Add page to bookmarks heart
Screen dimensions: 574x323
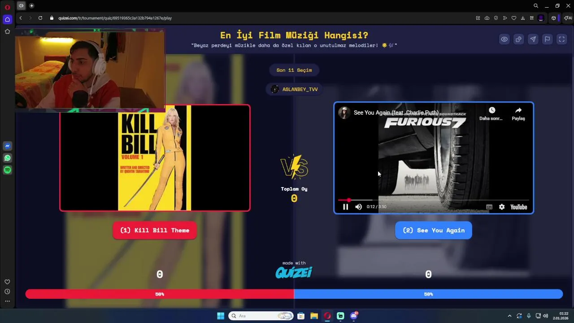point(514,18)
